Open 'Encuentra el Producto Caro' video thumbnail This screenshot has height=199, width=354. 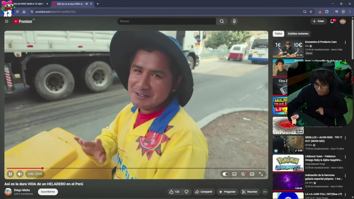click(x=288, y=49)
